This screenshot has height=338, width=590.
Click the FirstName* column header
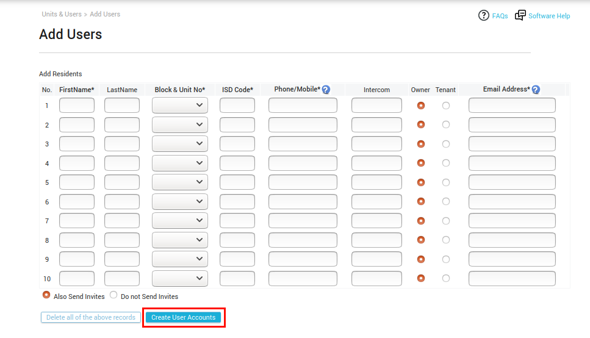click(x=77, y=90)
